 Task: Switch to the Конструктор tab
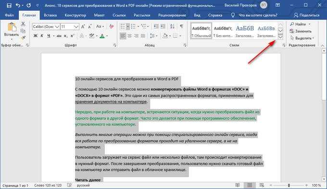(75, 15)
